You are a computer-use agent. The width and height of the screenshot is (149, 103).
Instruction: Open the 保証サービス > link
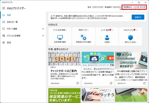click(83, 30)
